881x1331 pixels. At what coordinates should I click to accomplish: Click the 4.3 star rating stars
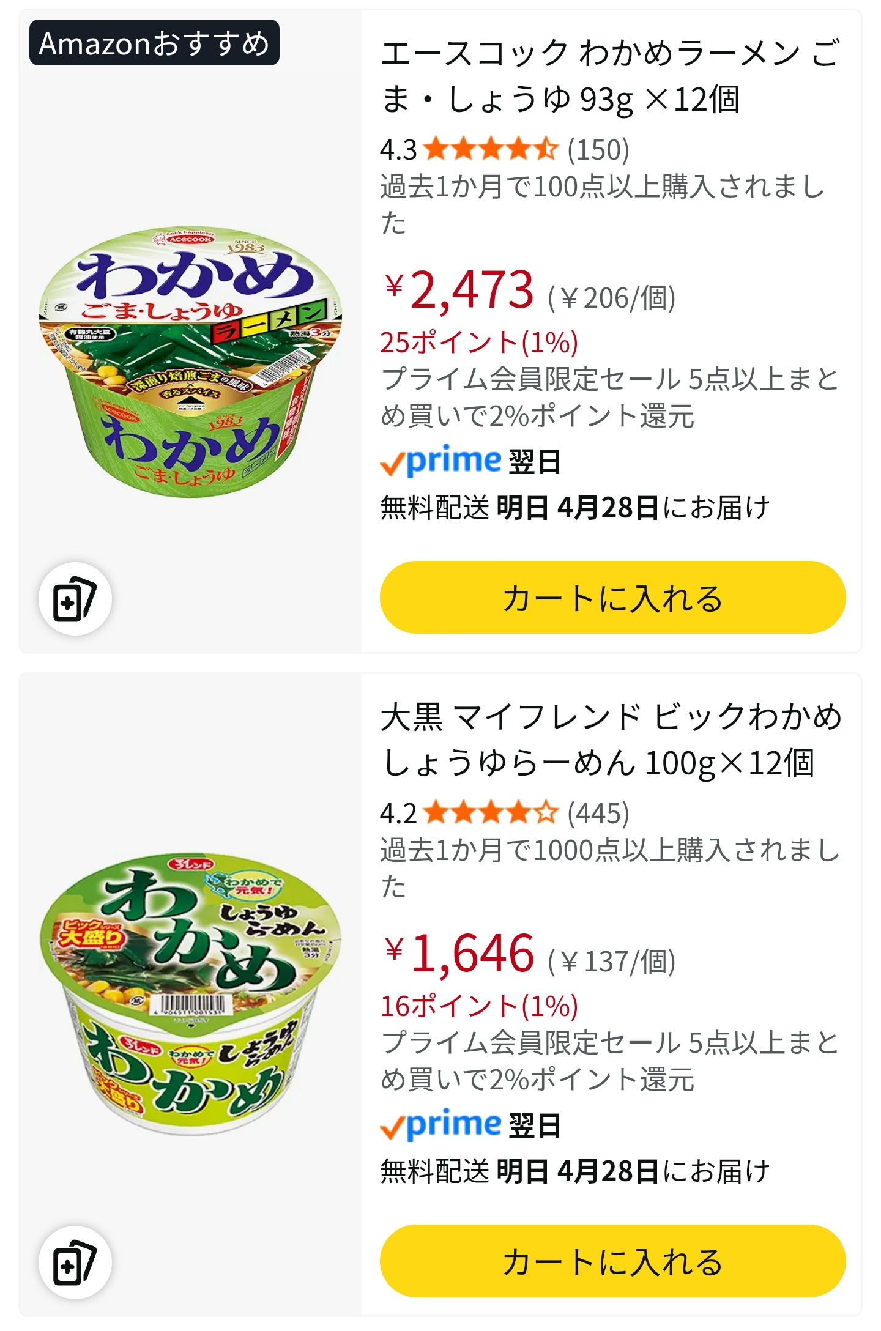coord(491,150)
